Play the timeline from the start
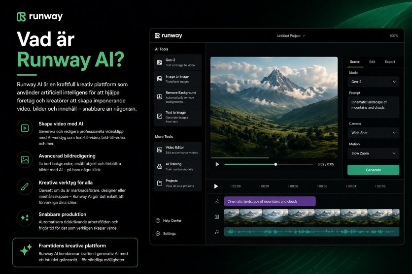The height and width of the screenshot is (274, 412). [216, 186]
